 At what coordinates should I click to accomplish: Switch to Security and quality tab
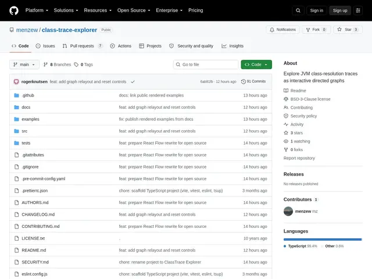click(x=191, y=46)
